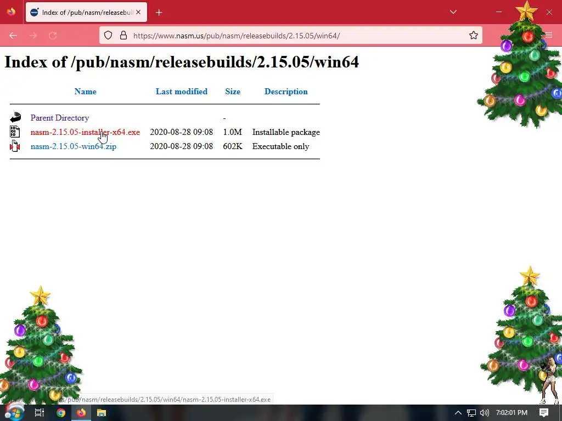Sort listing by Last modified header
Viewport: 562px width, 421px height.
pyautogui.click(x=181, y=92)
